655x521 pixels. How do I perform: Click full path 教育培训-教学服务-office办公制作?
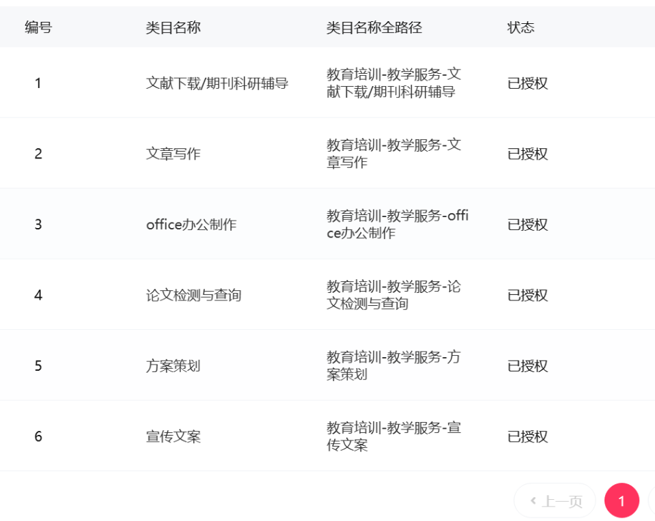(x=397, y=225)
